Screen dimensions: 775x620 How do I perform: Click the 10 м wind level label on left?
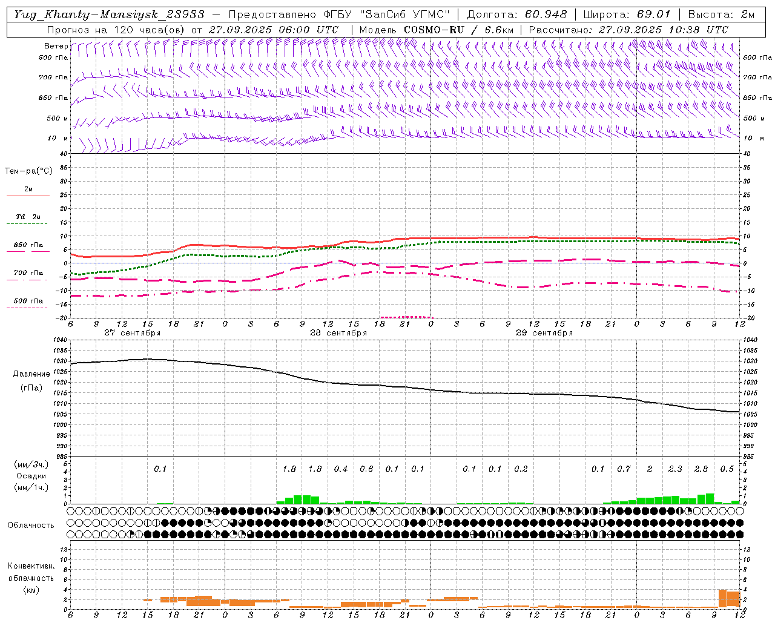click(58, 138)
